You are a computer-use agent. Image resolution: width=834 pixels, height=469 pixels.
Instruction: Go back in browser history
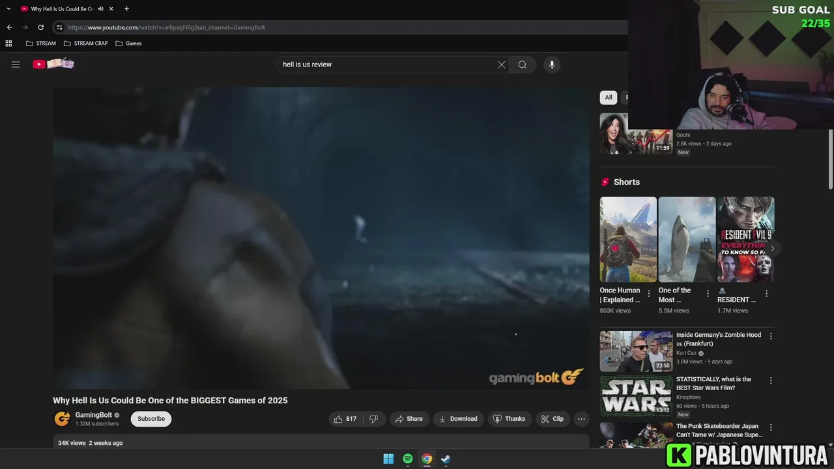9,27
